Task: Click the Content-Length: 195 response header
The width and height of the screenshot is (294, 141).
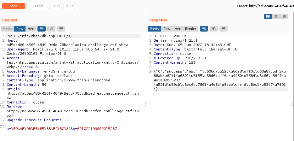Action: [x=175, y=62]
